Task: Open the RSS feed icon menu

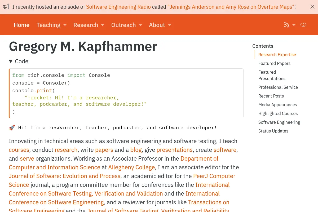Action: pos(286,25)
